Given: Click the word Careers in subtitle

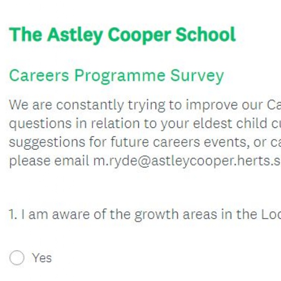Looking at the screenshot, I should click(x=39, y=75).
